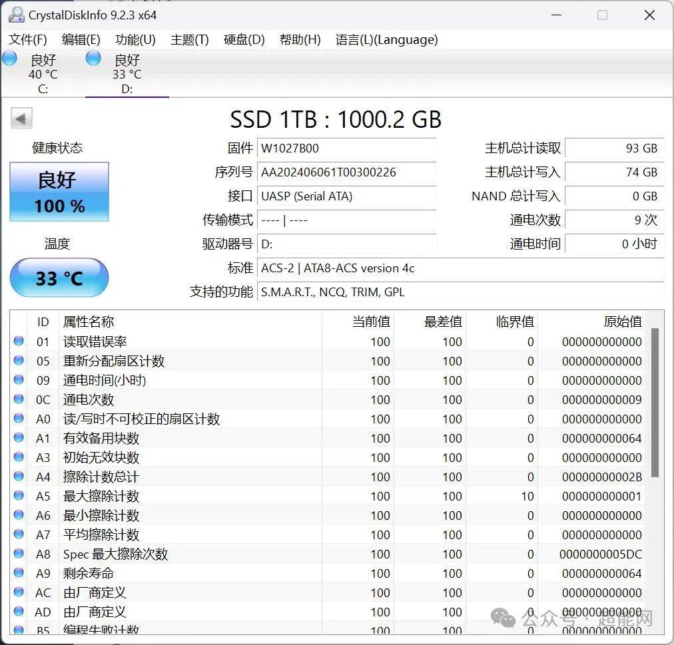The height and width of the screenshot is (645, 674).
Task: Click the 支持的功能 features field
Action: point(461,292)
